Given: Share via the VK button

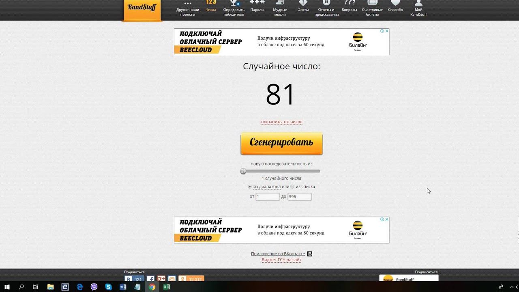Looking at the screenshot, I should 134,279.
